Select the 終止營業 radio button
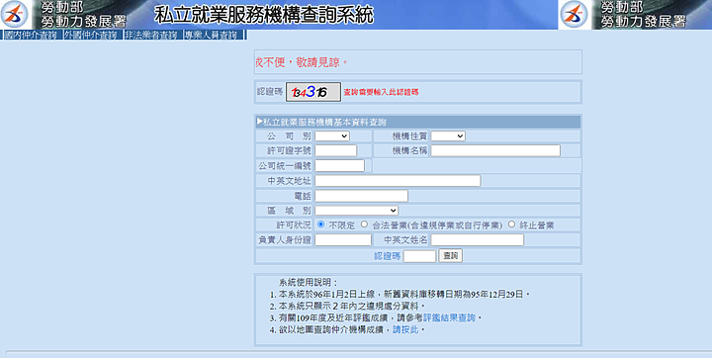Viewport: 712px width, 358px height. (512, 224)
